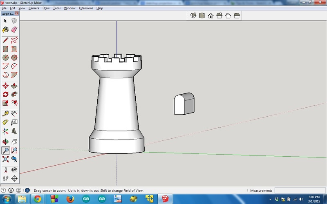Select the Walk footprints tool

tap(5, 178)
